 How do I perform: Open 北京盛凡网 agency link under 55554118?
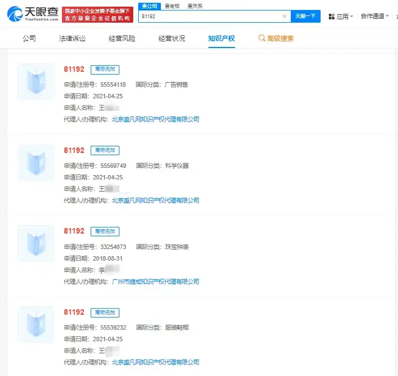155,119
